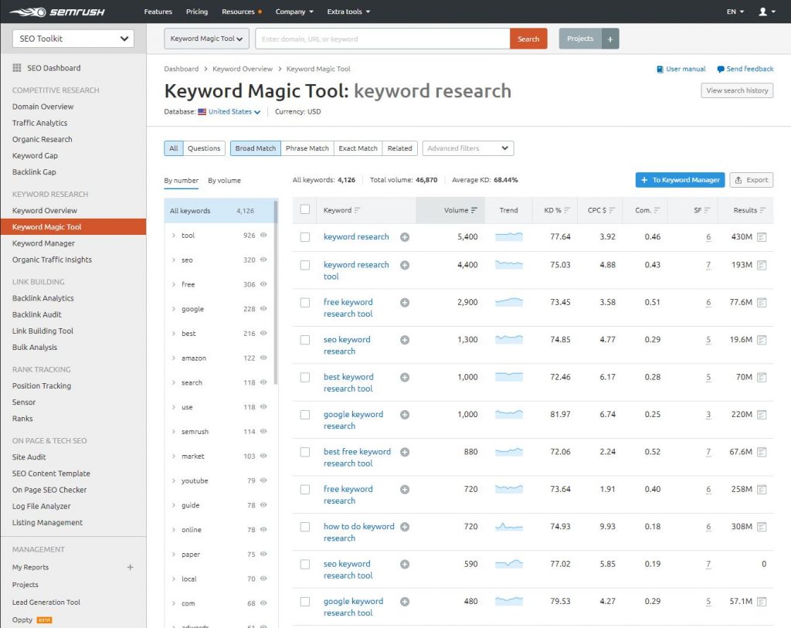Click the plus icon next to My Reports
Screen dimensions: 791x628
(x=130, y=568)
